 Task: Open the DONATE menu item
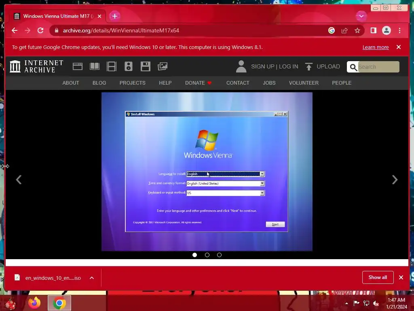pos(198,83)
